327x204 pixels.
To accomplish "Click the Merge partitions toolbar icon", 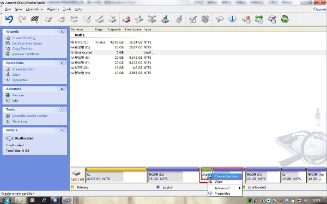I will point(152,20).
